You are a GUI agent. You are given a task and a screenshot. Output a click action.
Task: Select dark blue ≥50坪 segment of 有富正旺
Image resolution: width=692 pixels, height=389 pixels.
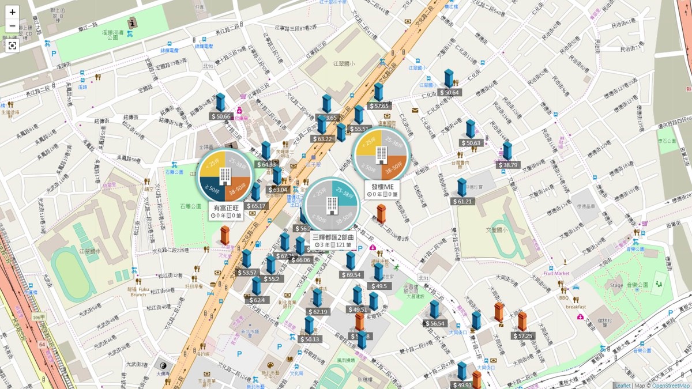pyautogui.click(x=212, y=189)
